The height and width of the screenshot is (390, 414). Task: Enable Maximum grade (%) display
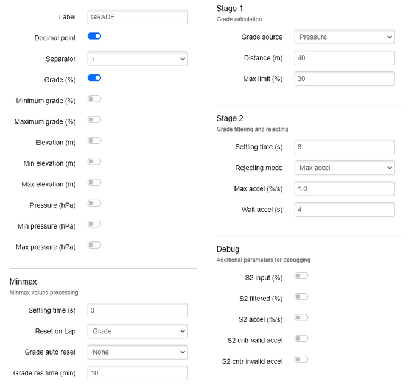94,119
